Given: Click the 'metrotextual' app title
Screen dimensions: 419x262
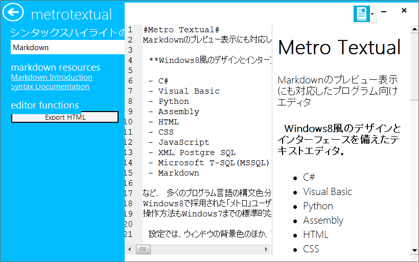Looking at the screenshot, I should click(72, 14).
